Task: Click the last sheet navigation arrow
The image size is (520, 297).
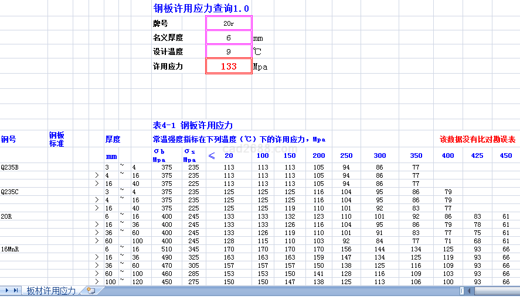Action: tap(16, 291)
